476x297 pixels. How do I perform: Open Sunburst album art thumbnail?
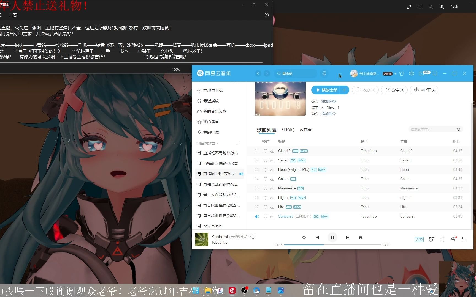[x=202, y=240]
